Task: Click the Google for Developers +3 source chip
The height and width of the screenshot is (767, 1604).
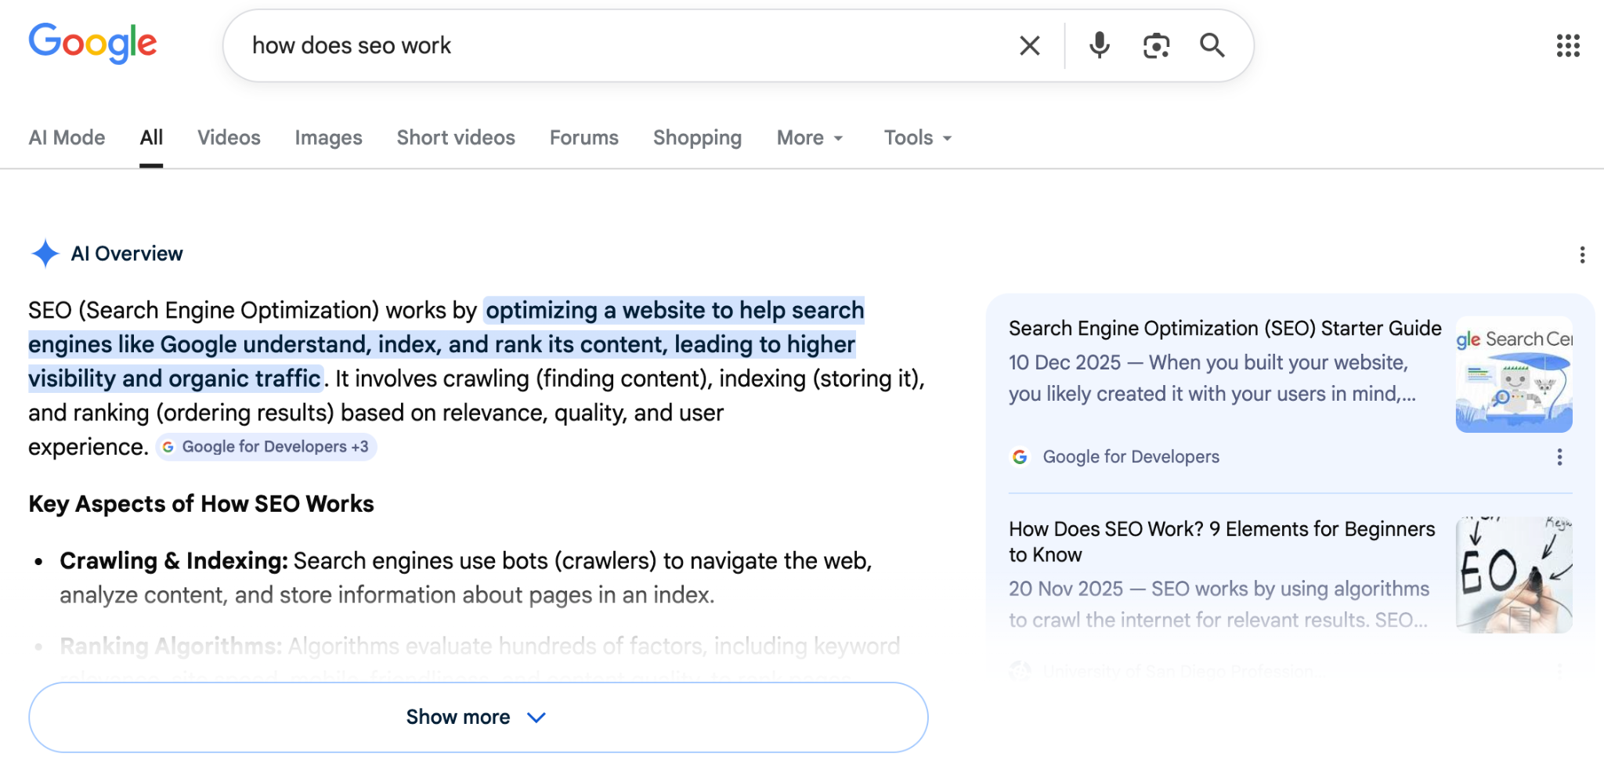Action: [266, 447]
